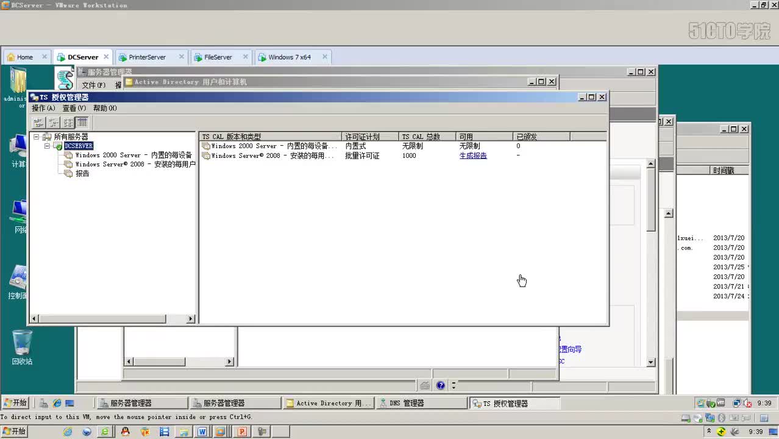The image size is (779, 439).
Task: Click tree pane horizontal scrollbar right arrow
Action: 191,319
